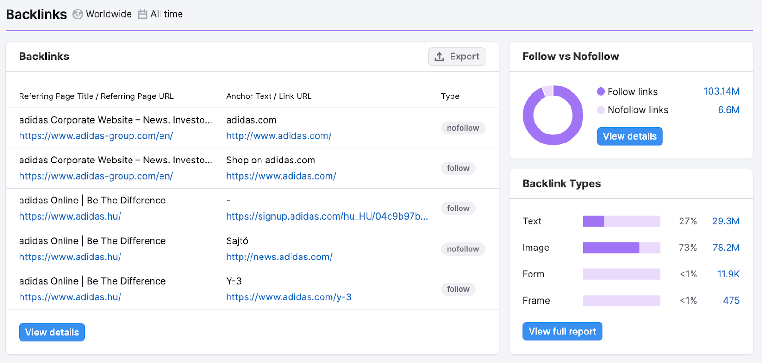Image resolution: width=762 pixels, height=363 pixels.
Task: Click the 'Shop on adidas.com' anchor text
Action: 271,160
